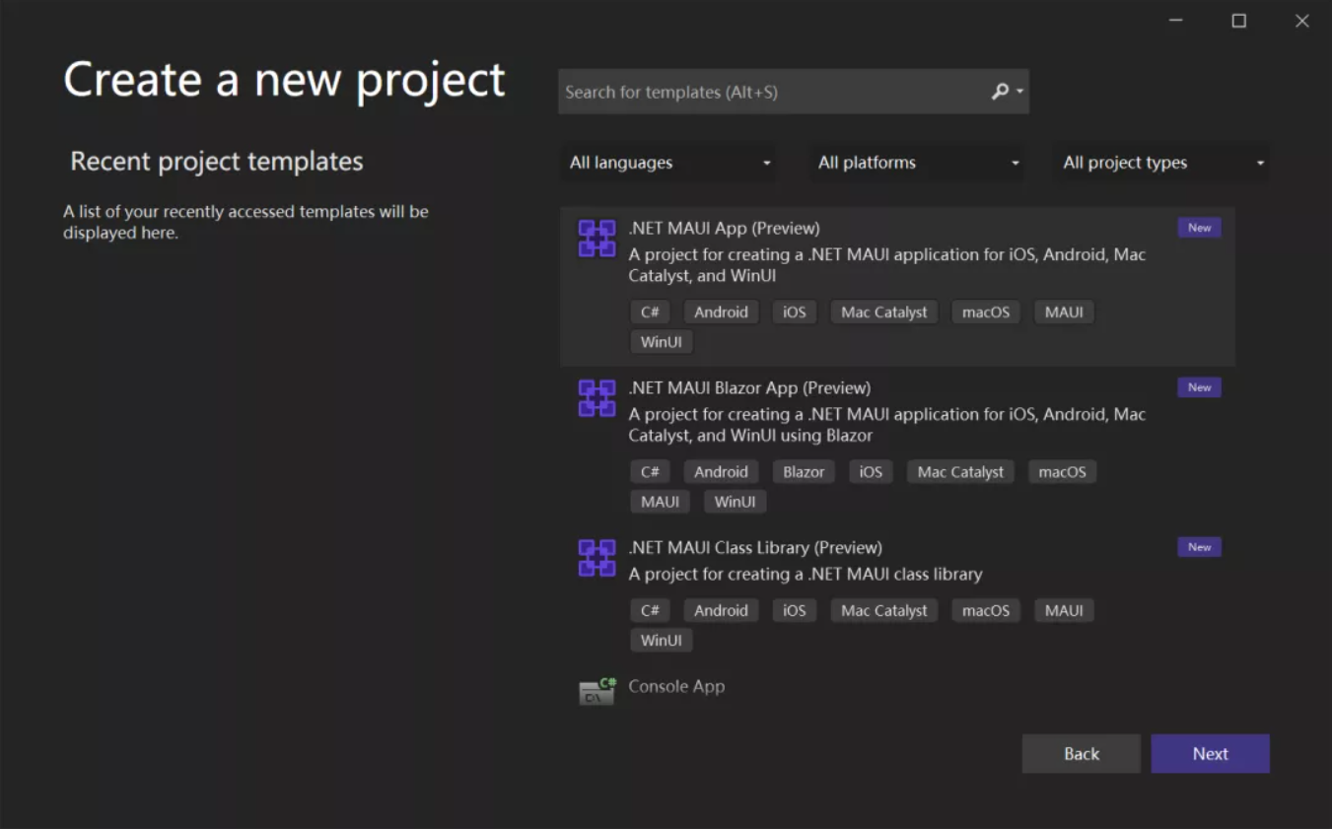Click the .NET MAUI App template icon

pos(596,239)
